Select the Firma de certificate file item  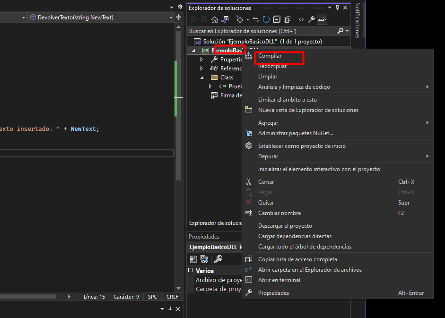227,95
